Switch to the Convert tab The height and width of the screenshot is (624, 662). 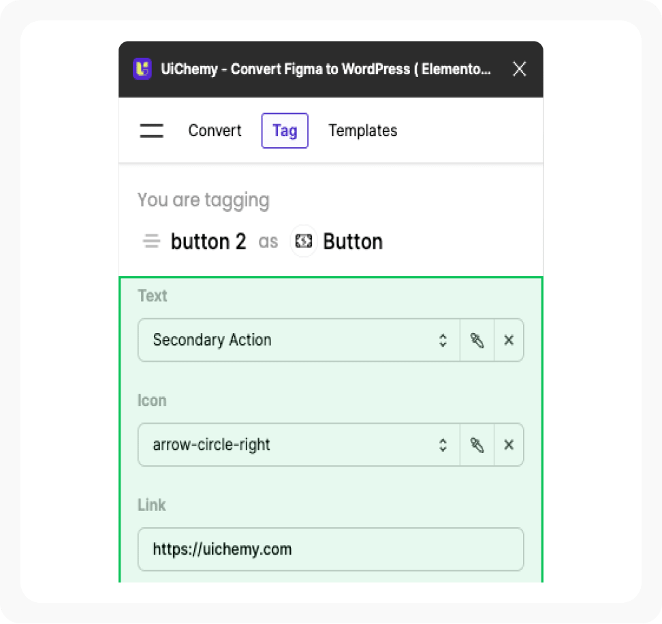tap(215, 131)
